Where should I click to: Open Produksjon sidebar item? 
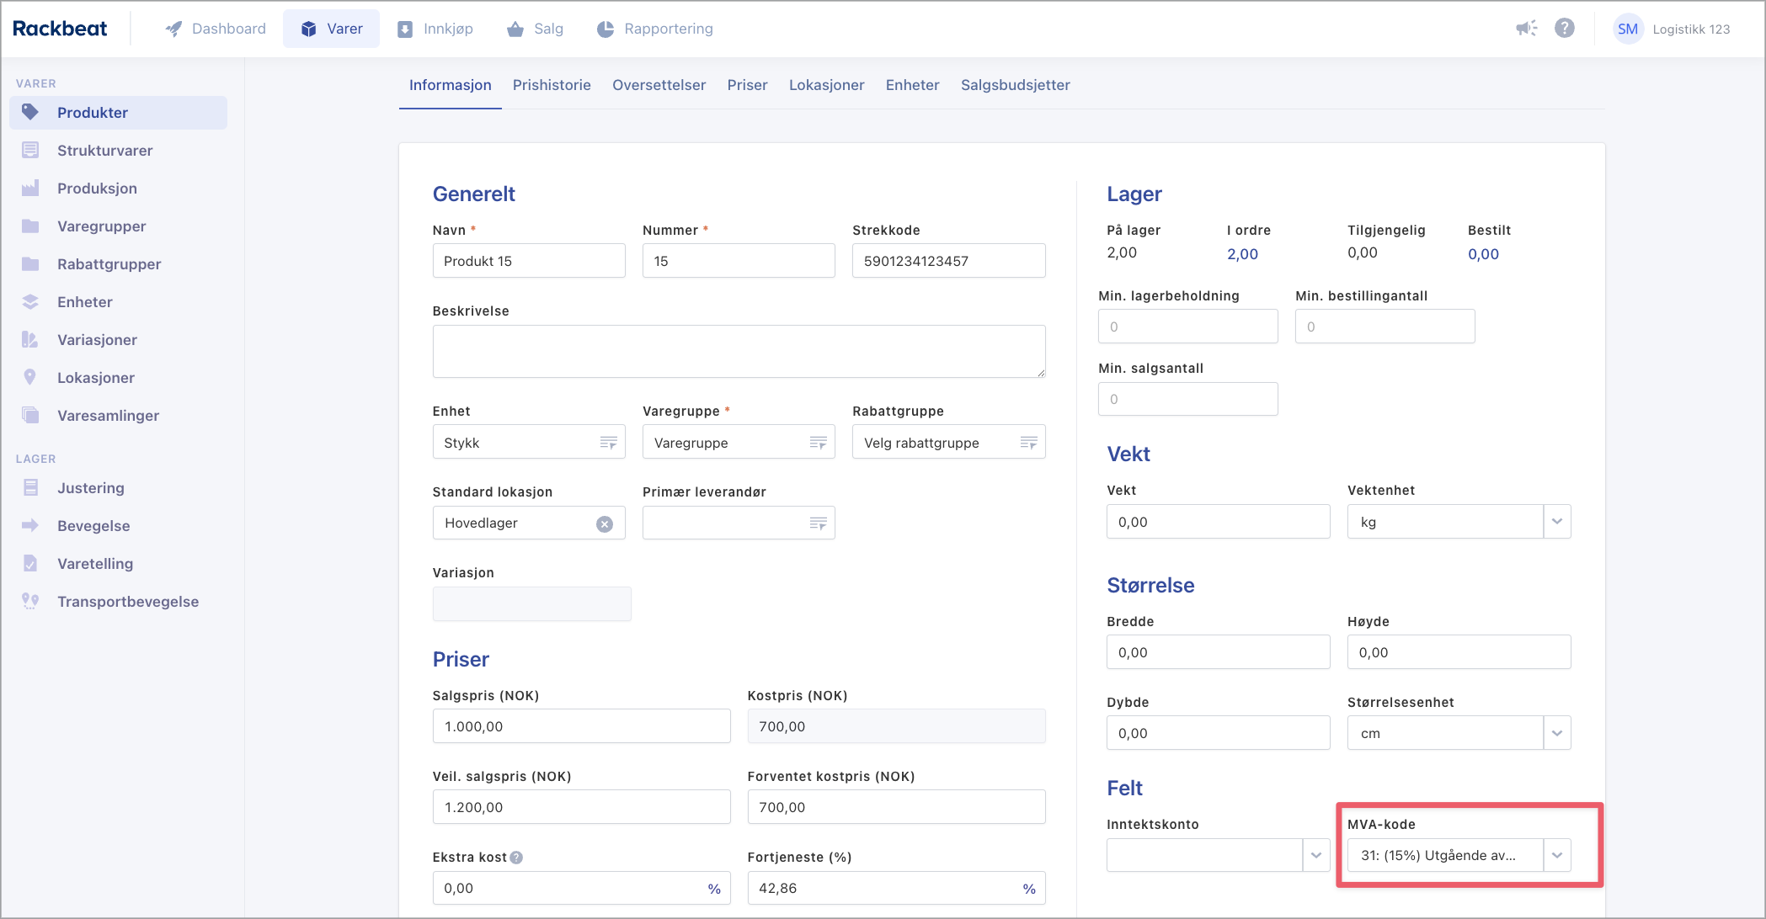(x=97, y=189)
